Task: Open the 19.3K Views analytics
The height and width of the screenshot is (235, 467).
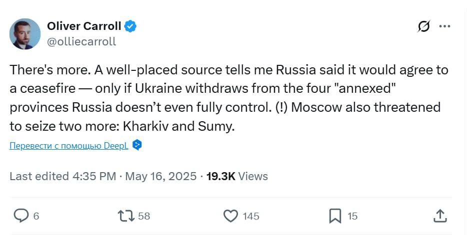Action: point(237,176)
